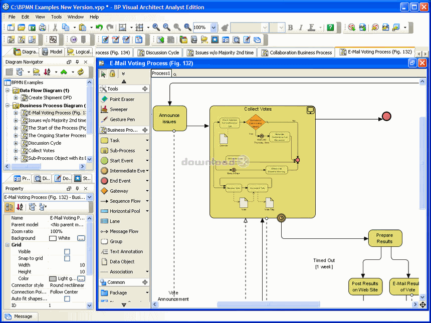Click the grid Color ellipsis button
Image resolution: width=431 pixels, height=323 pixels.
point(81,278)
